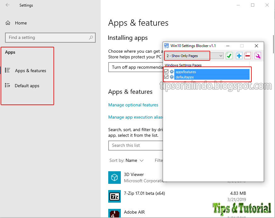Minimize the Settings window
This screenshot has width=275, height=218.
coord(238,5)
